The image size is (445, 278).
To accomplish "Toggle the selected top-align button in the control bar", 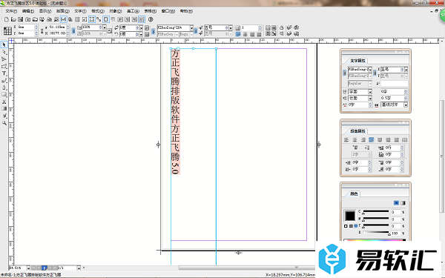I will click(x=238, y=34).
